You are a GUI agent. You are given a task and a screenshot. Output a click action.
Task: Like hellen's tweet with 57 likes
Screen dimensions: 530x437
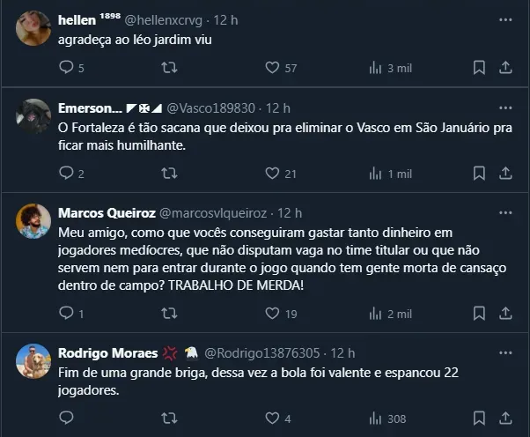272,67
